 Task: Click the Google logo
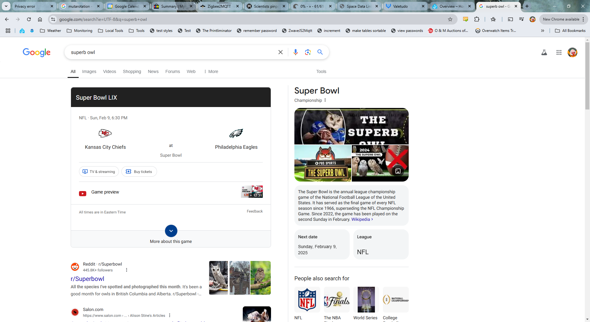pos(37,52)
